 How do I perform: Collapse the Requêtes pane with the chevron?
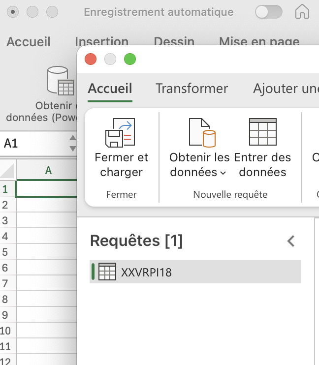[291, 241]
